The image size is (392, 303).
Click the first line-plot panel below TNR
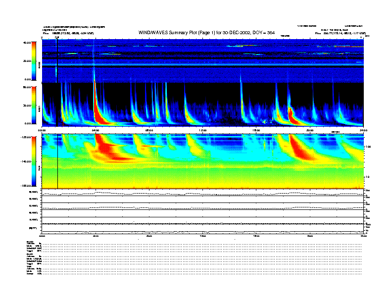(x=202, y=193)
